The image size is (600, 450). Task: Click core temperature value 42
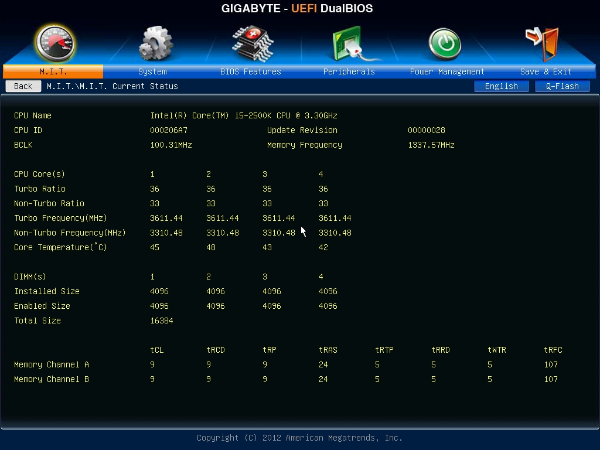click(323, 247)
